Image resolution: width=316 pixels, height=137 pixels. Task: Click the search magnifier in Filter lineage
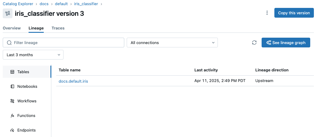[x=9, y=43]
